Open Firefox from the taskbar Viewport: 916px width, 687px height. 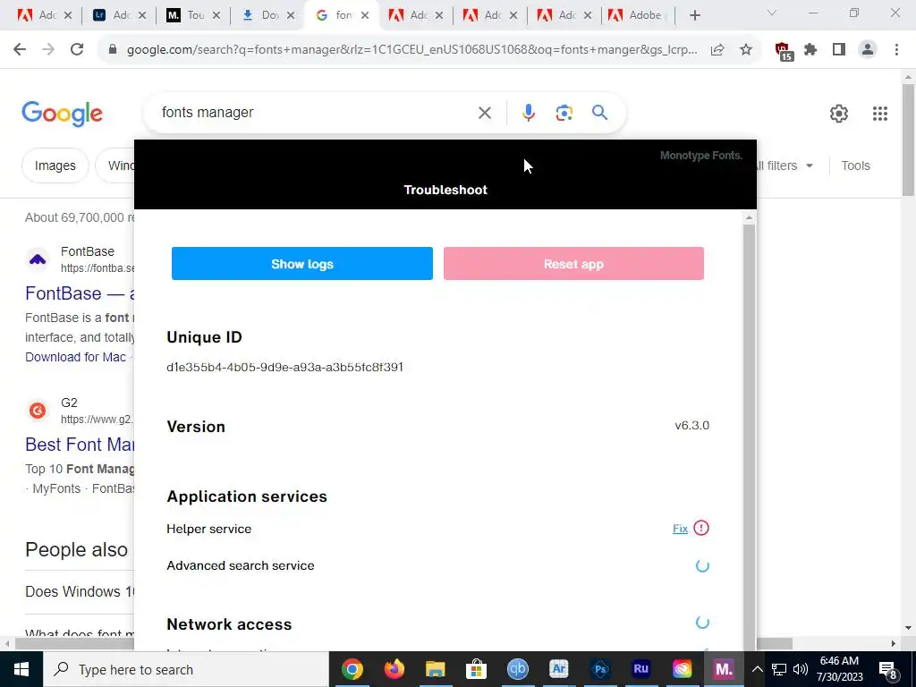[394, 669]
